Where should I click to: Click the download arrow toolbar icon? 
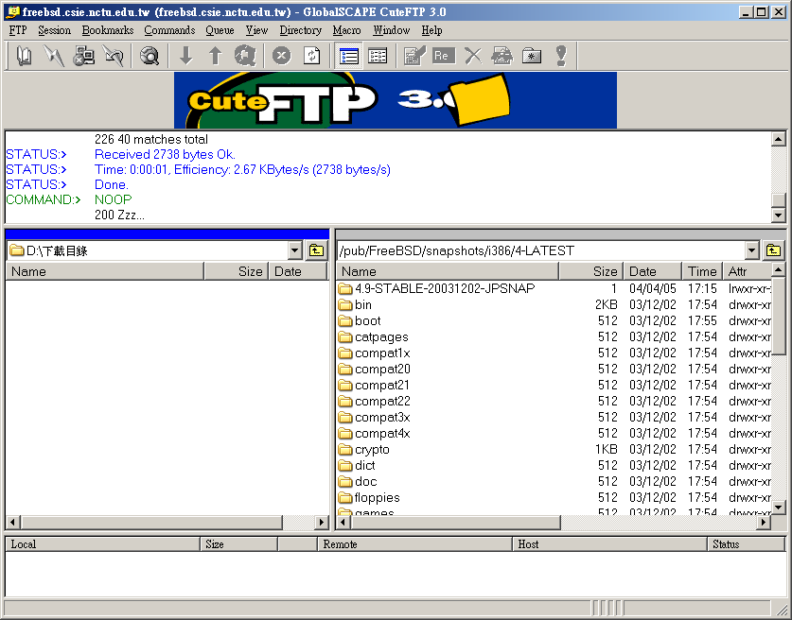185,56
